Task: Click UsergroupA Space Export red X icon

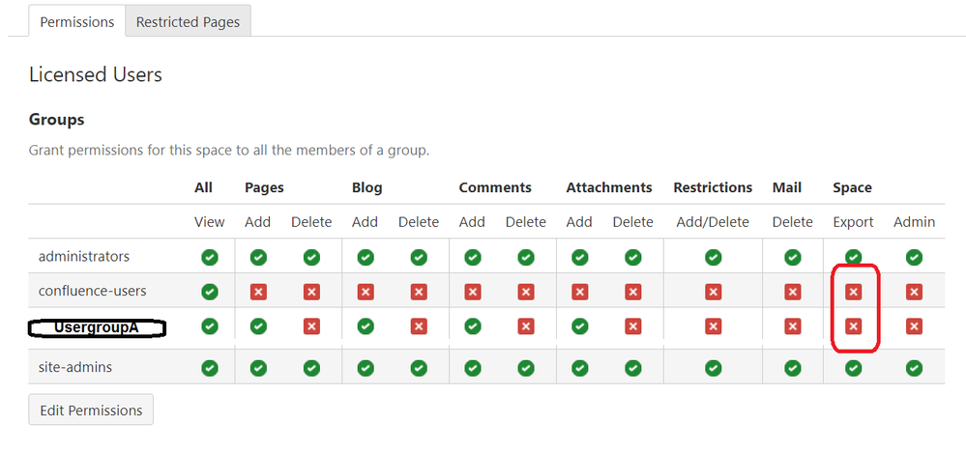Action: 853,326
